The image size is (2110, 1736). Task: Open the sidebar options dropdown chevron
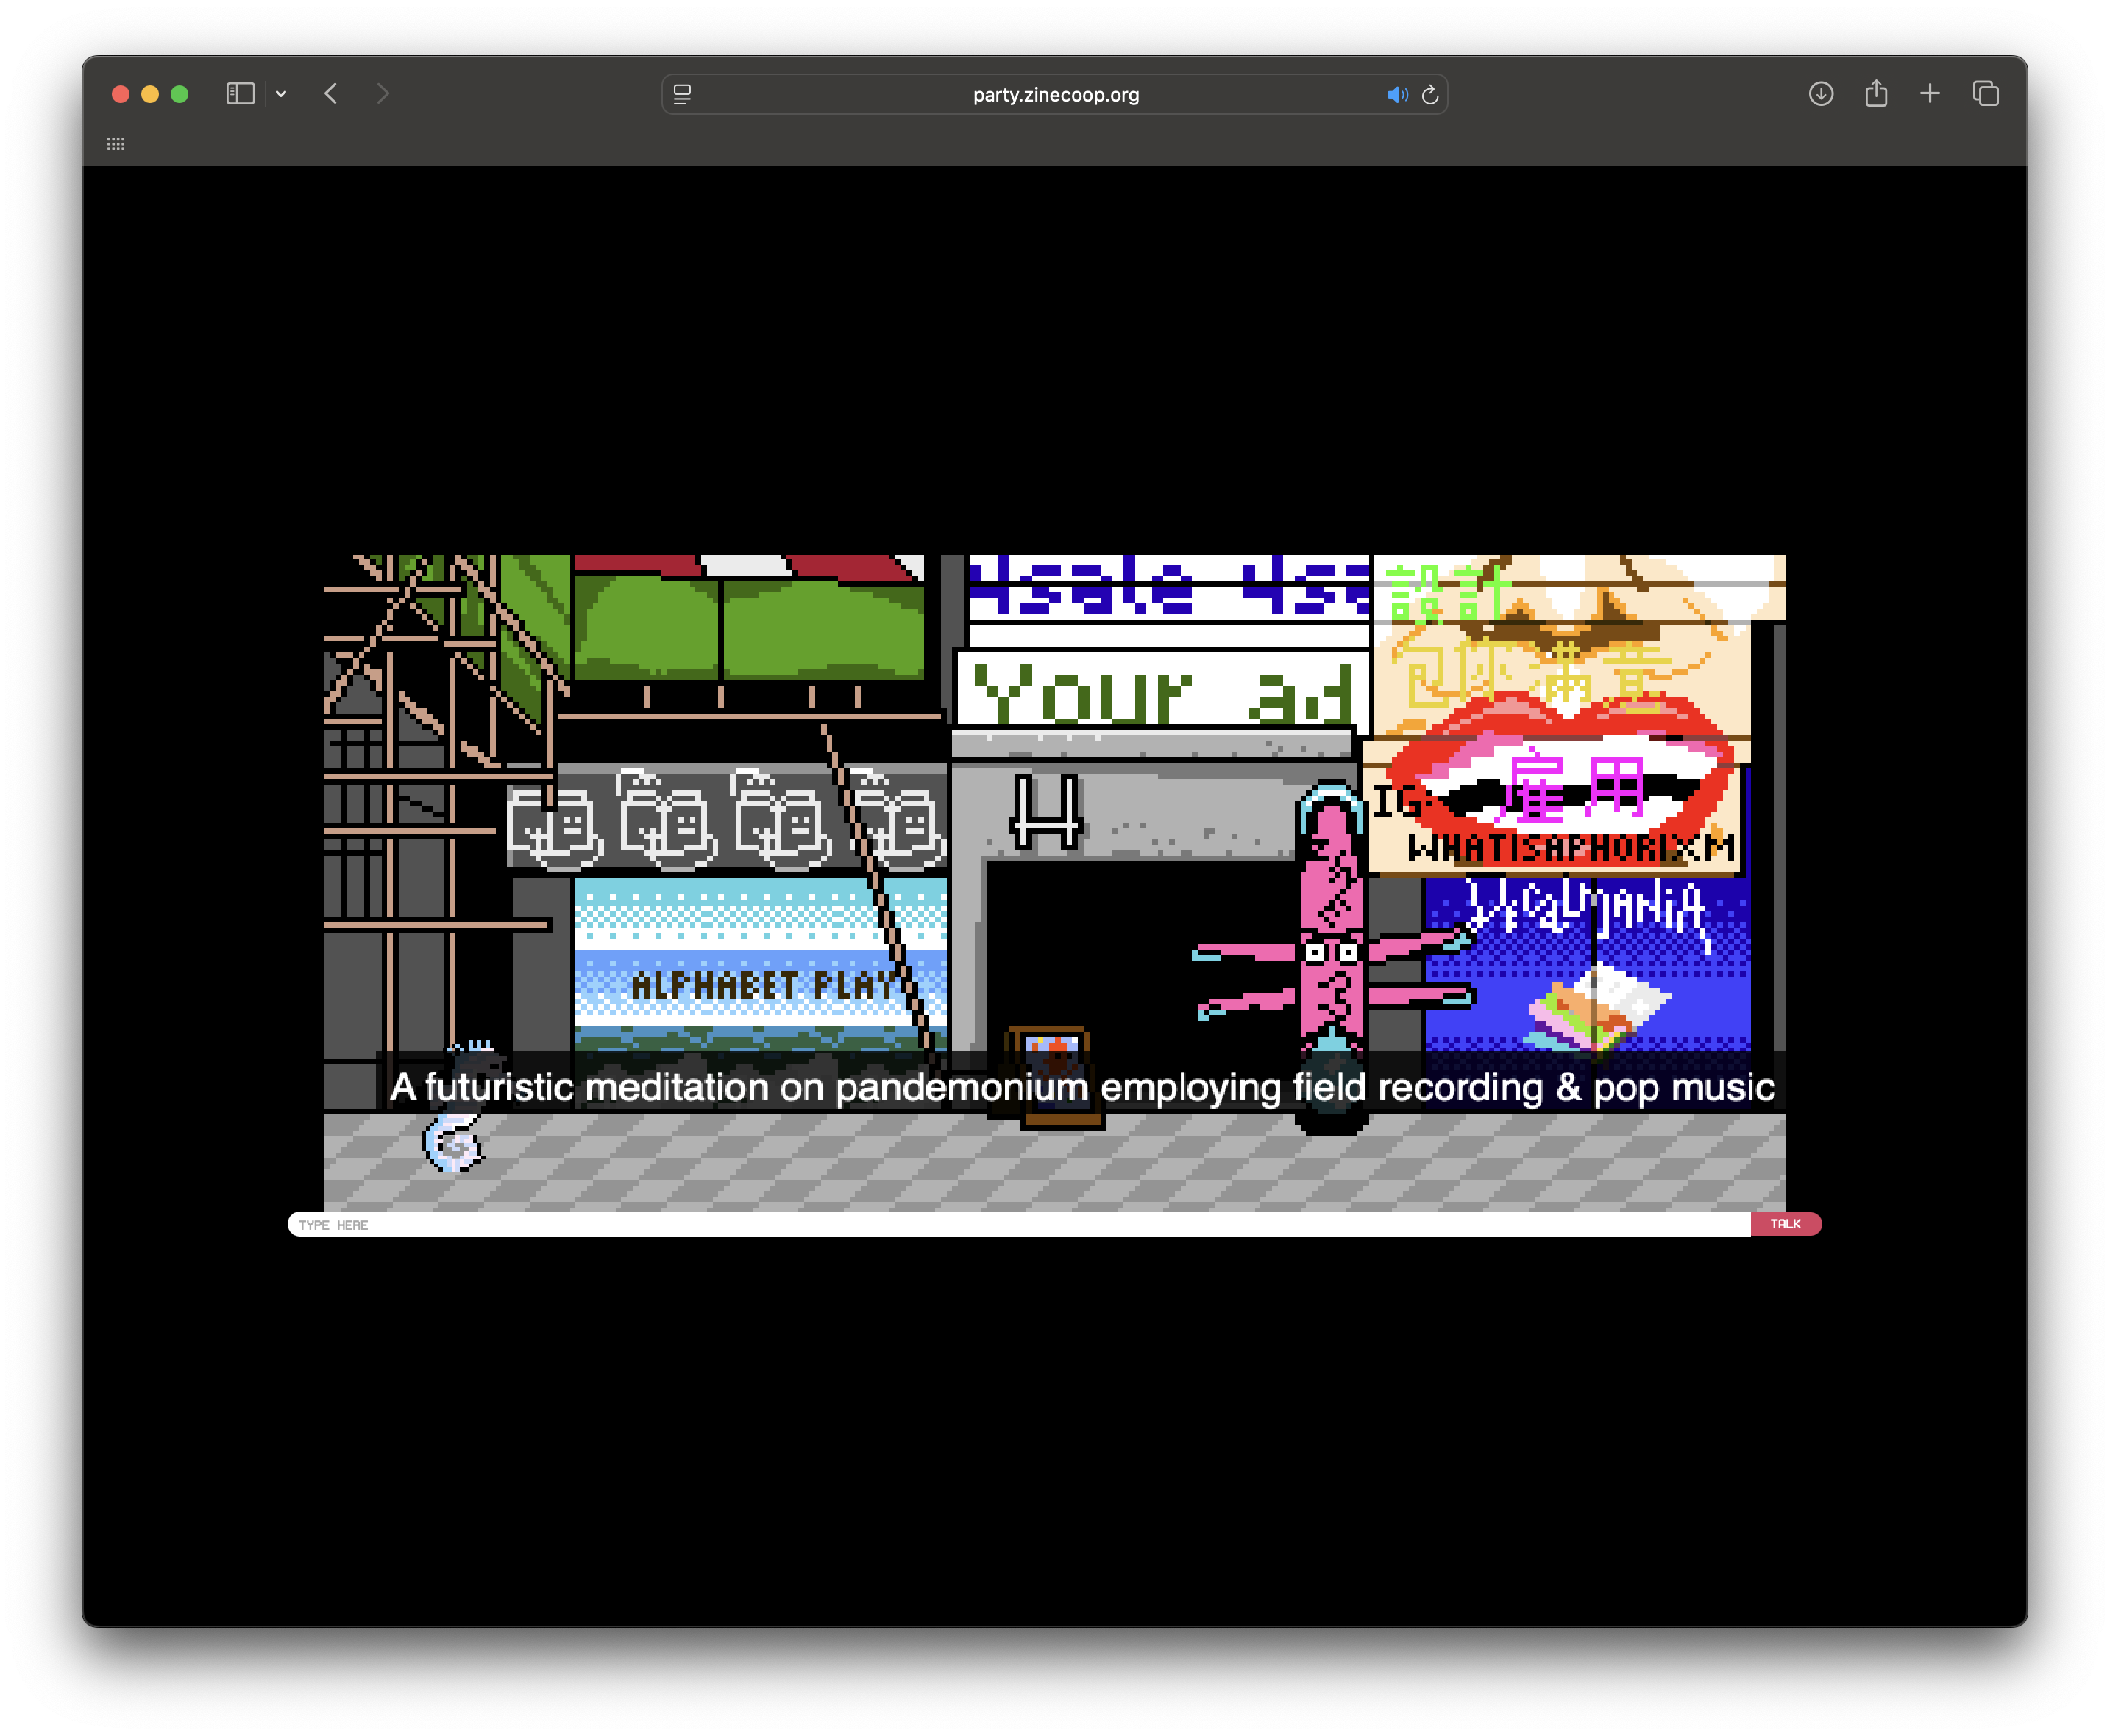point(281,94)
